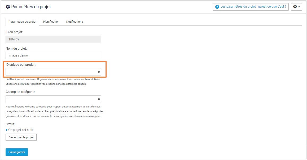The width and height of the screenshot is (307, 160).
Task: Go to the Notifications tab
Action: click(x=74, y=22)
